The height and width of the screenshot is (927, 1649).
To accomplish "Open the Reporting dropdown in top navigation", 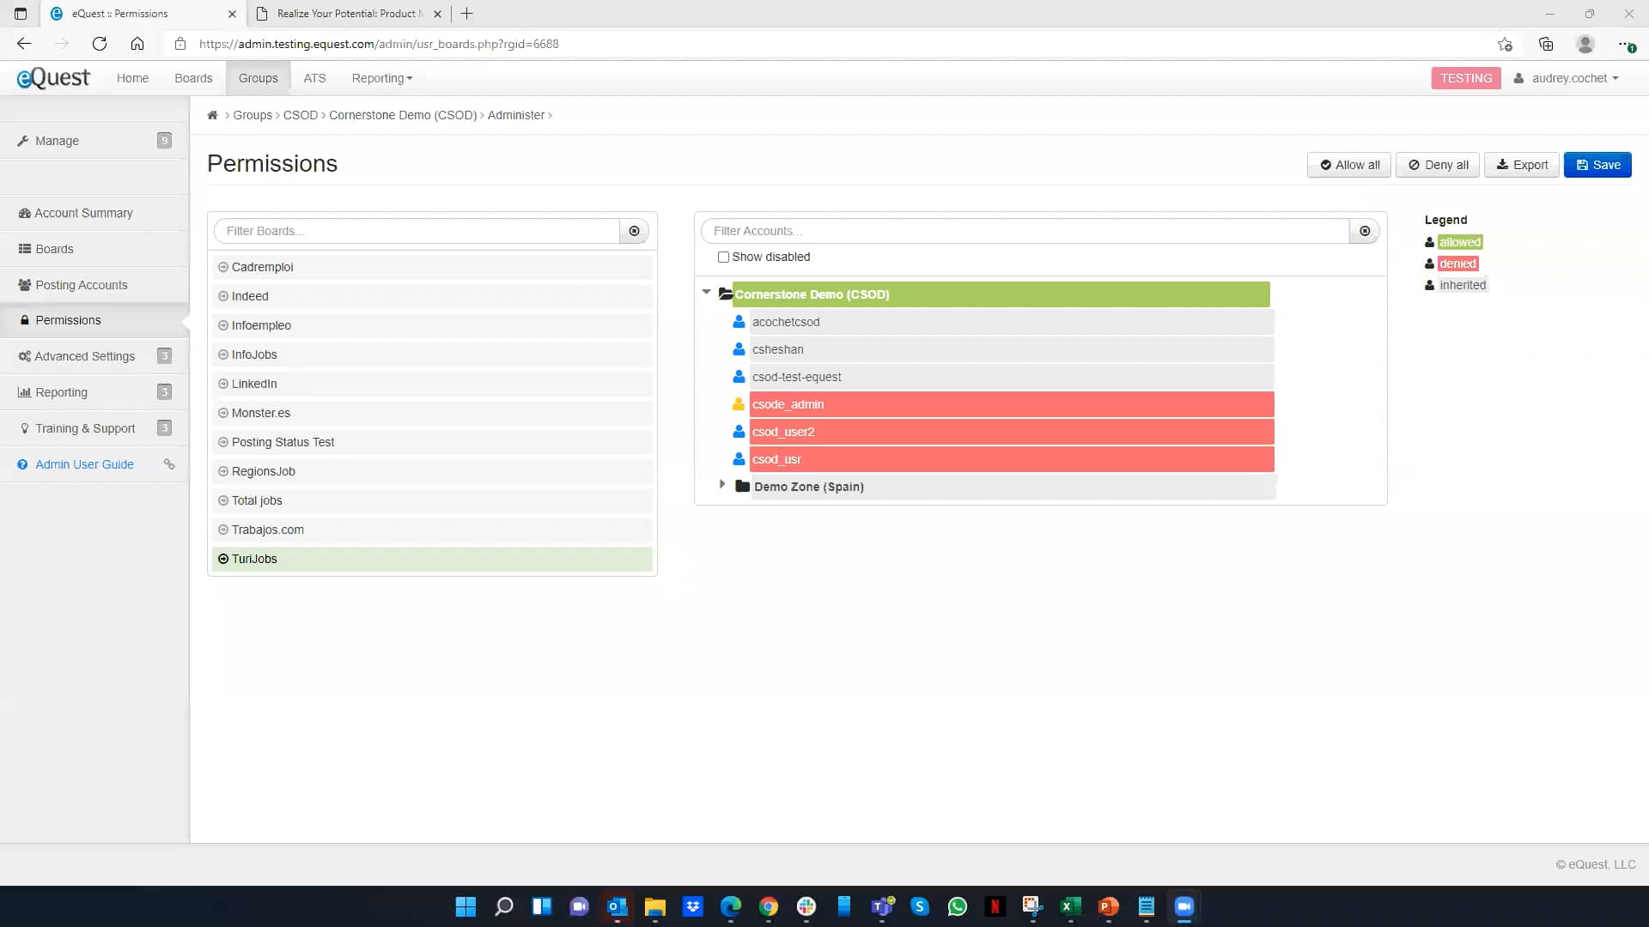I will tap(381, 77).
